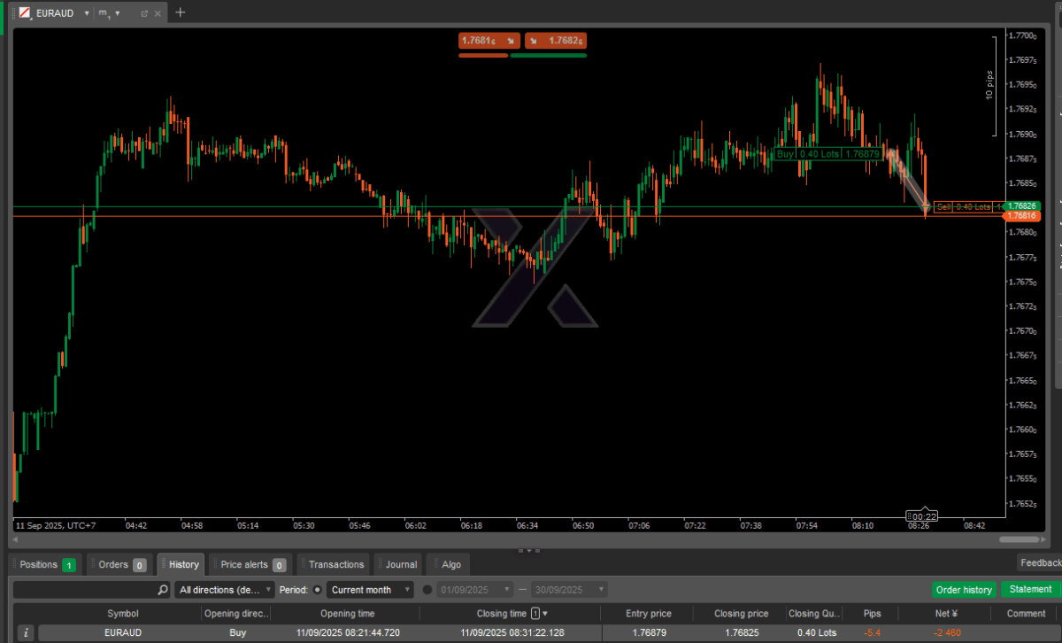Detach the EURAUD chart into new window
The width and height of the screenshot is (1062, 643).
(144, 13)
